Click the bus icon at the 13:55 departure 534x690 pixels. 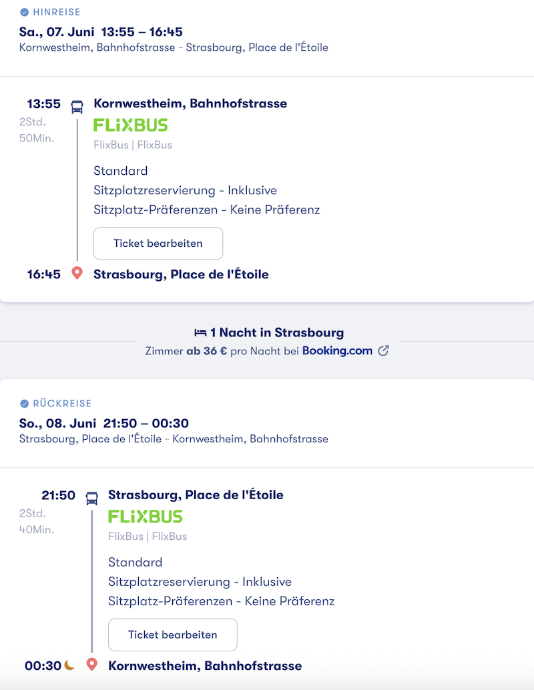[77, 107]
